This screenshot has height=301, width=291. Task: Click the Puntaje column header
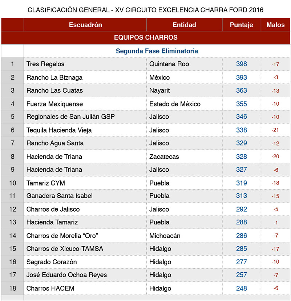pos(242,25)
